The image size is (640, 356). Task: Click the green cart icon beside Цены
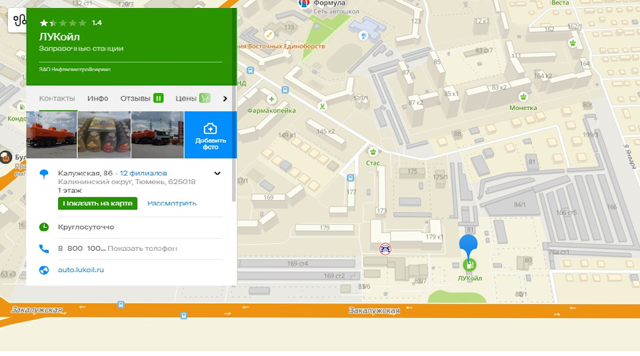(205, 98)
